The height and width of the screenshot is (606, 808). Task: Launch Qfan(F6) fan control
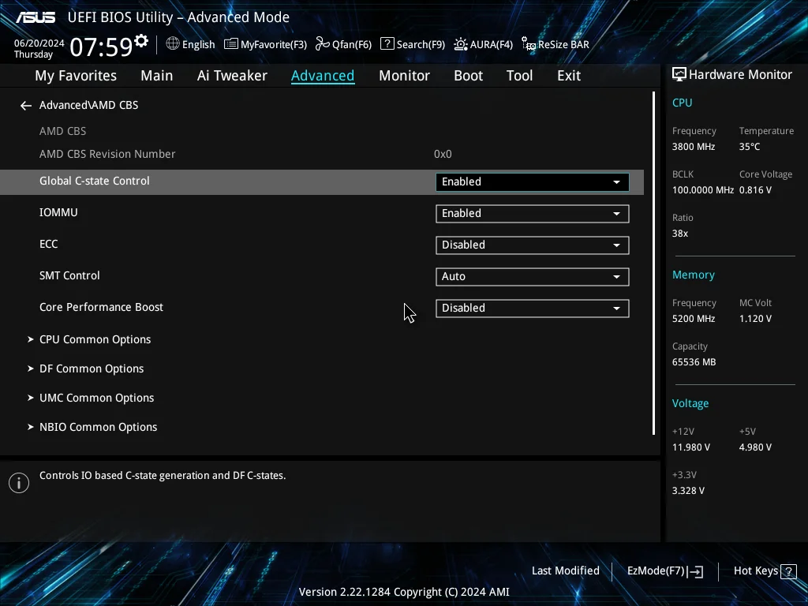coord(323,44)
